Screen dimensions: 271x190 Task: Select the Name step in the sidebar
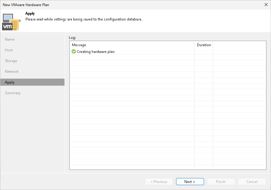tap(10, 39)
